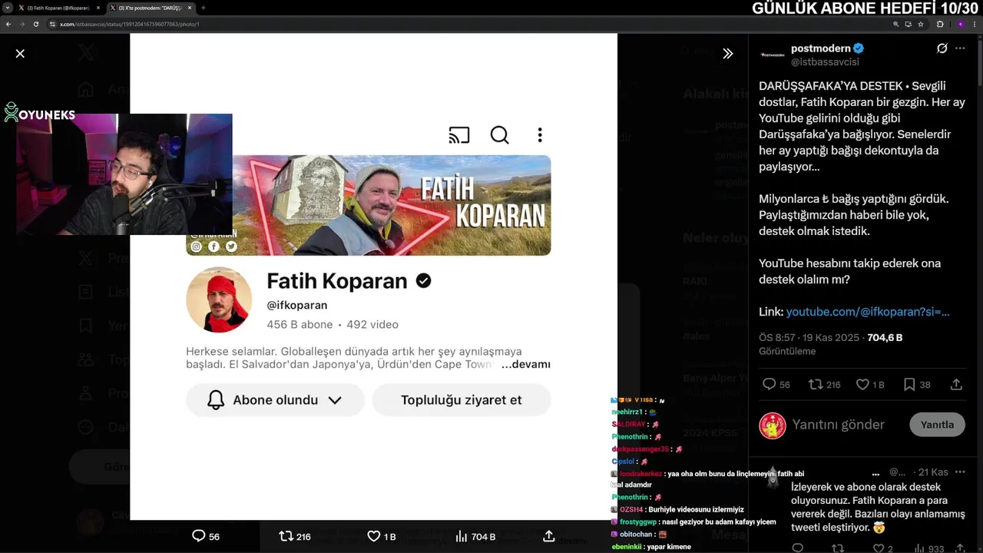Open the browser tab search dropdown

[7, 8]
